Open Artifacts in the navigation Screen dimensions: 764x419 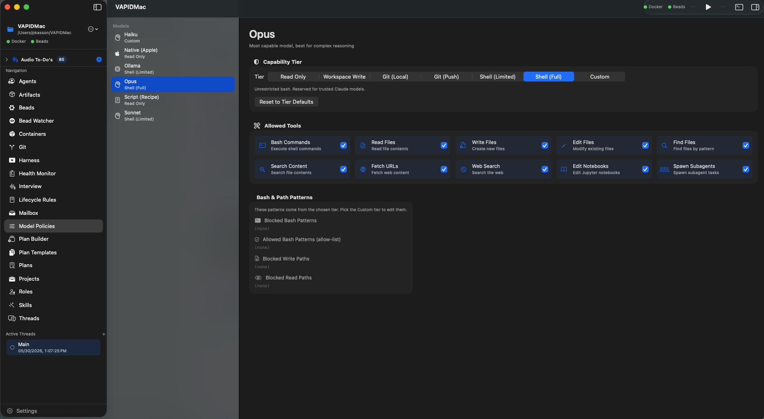[x=54, y=95]
